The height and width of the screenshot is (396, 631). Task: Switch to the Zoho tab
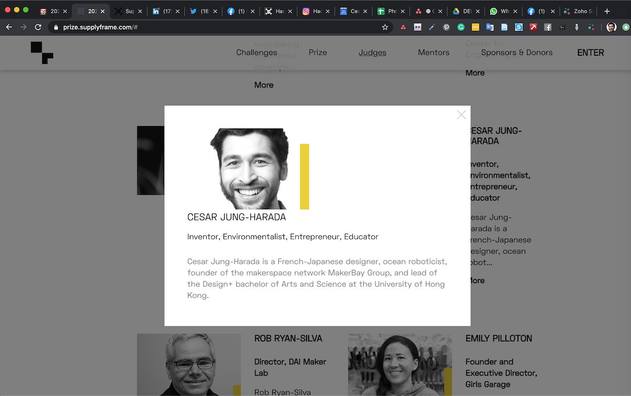pyautogui.click(x=567, y=11)
